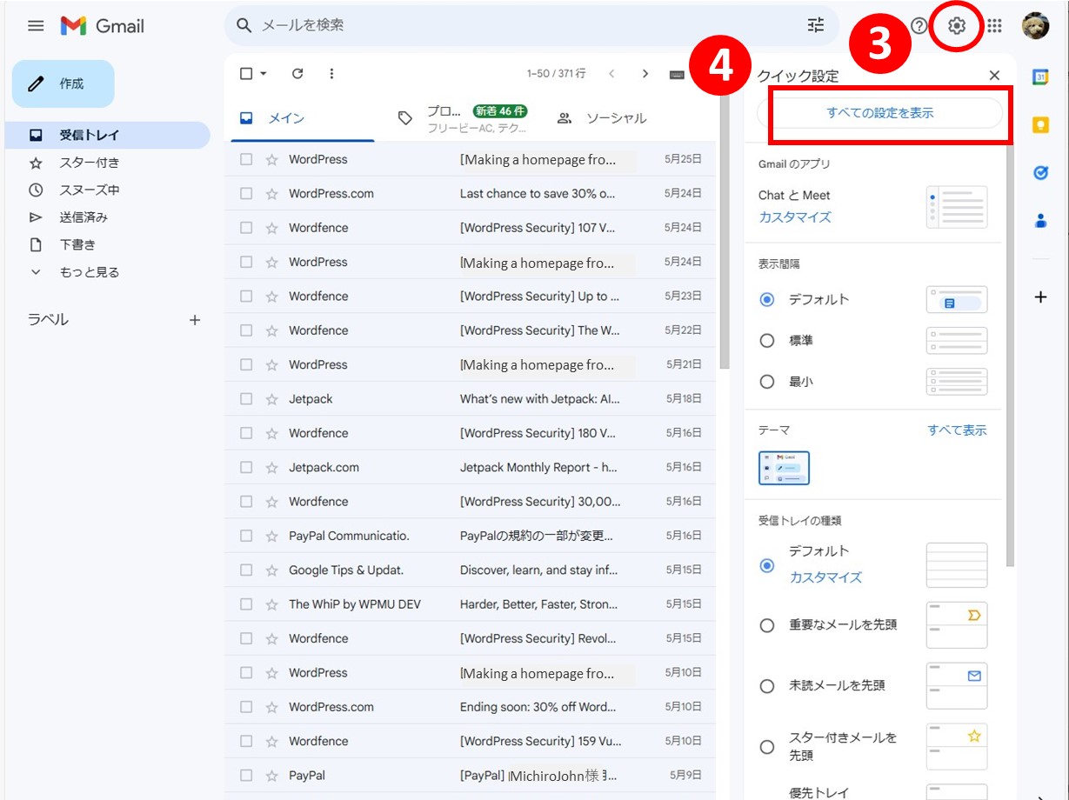The image size is (1069, 800).
Task: Click すべての設定を表示 button
Action: tap(879, 113)
